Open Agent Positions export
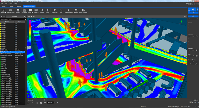Image resolution: width=199 pixels, height=108 pixels. 69,11
